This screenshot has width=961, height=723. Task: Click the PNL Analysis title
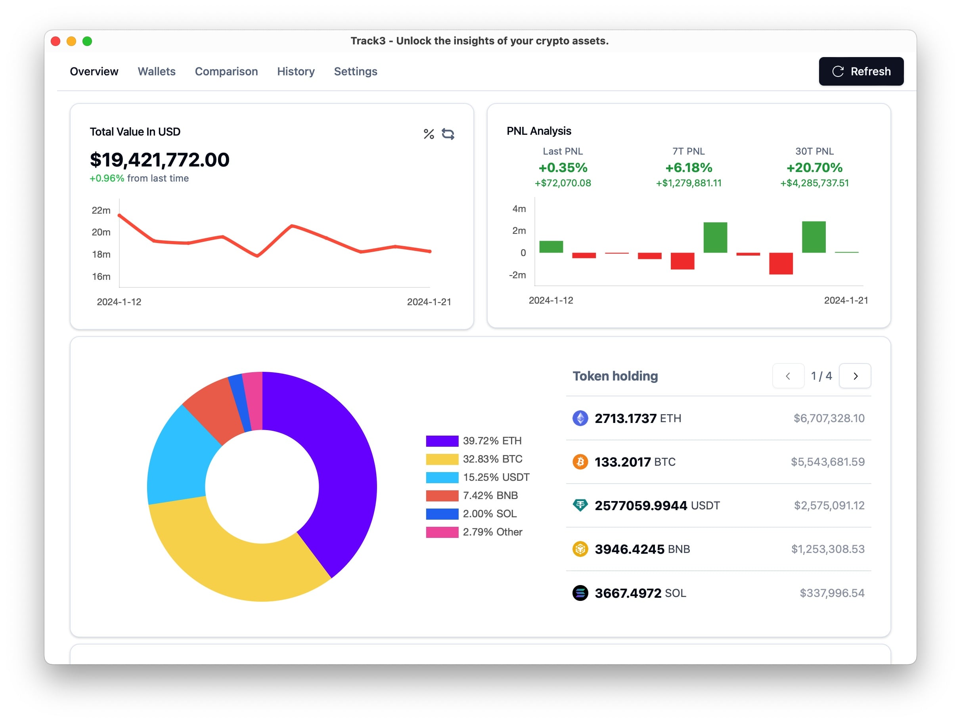[x=539, y=131]
